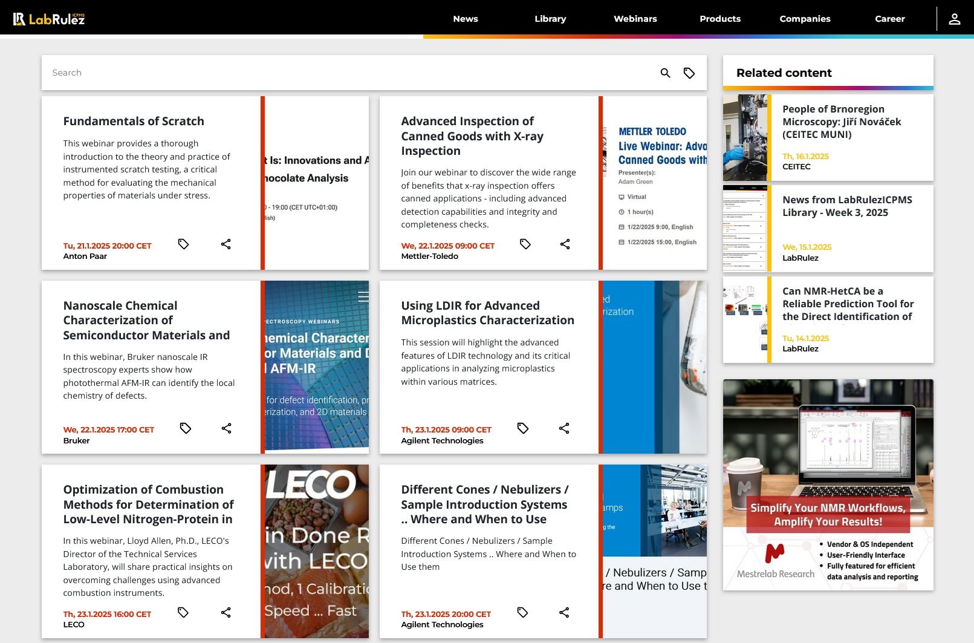Click the LECO webinar thumbnail image

tap(317, 551)
